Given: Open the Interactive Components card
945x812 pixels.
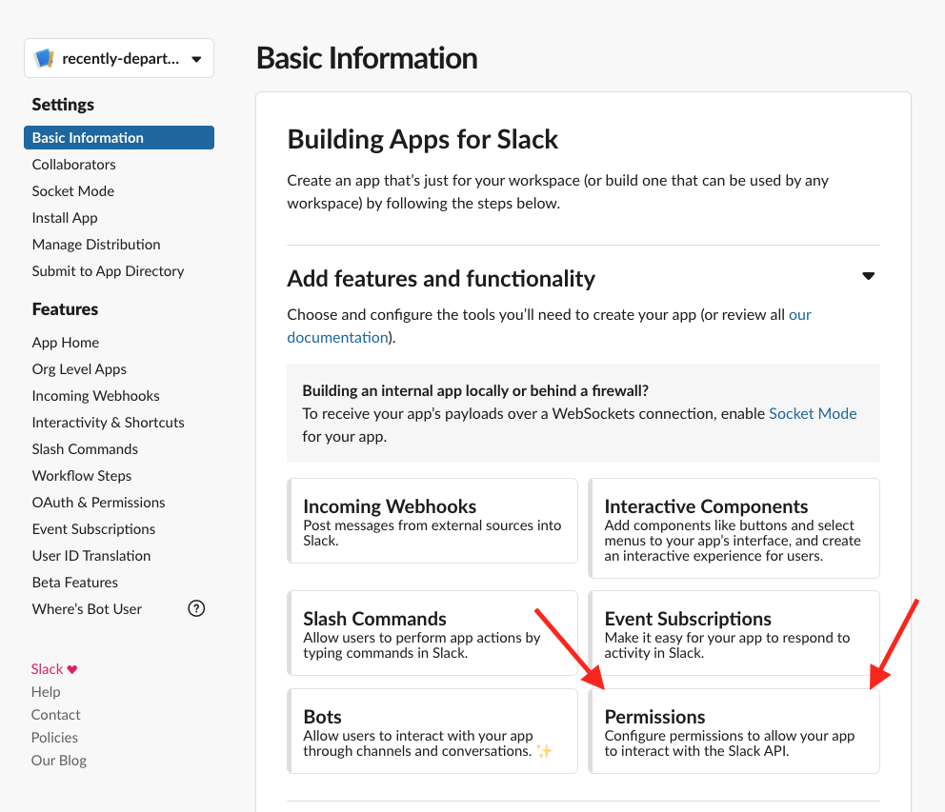Looking at the screenshot, I should point(734,528).
